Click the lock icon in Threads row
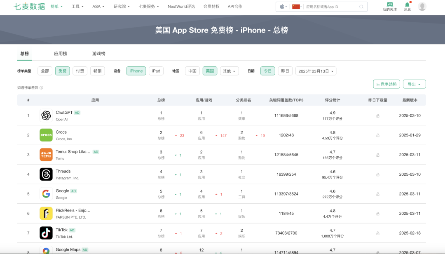This screenshot has height=254, width=445. pyautogui.click(x=378, y=174)
